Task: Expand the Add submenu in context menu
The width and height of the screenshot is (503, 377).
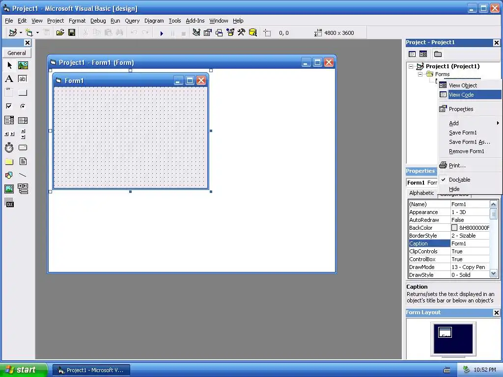Action: (x=470, y=123)
